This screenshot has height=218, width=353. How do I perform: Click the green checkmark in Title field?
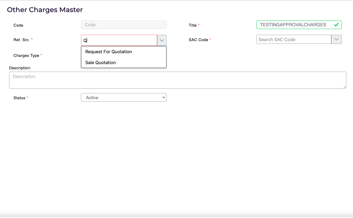pyautogui.click(x=336, y=25)
